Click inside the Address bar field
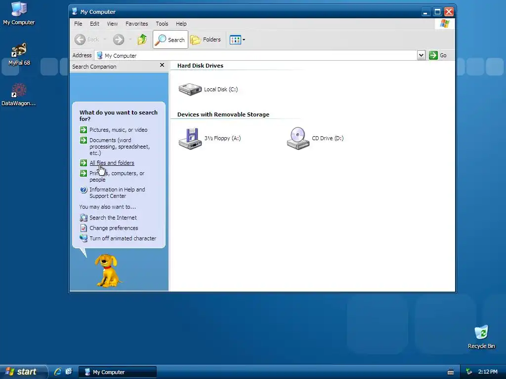 coord(255,55)
